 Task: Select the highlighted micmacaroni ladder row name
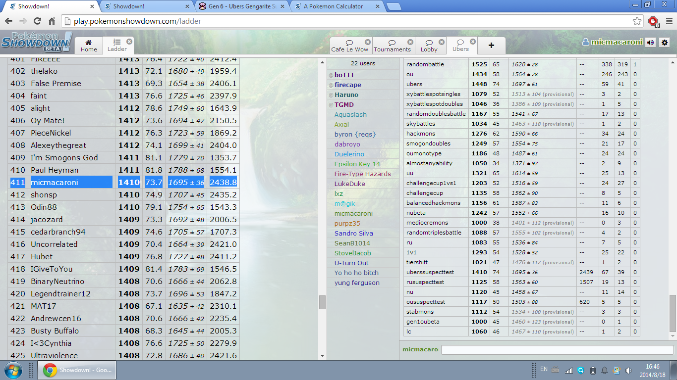[x=55, y=183]
